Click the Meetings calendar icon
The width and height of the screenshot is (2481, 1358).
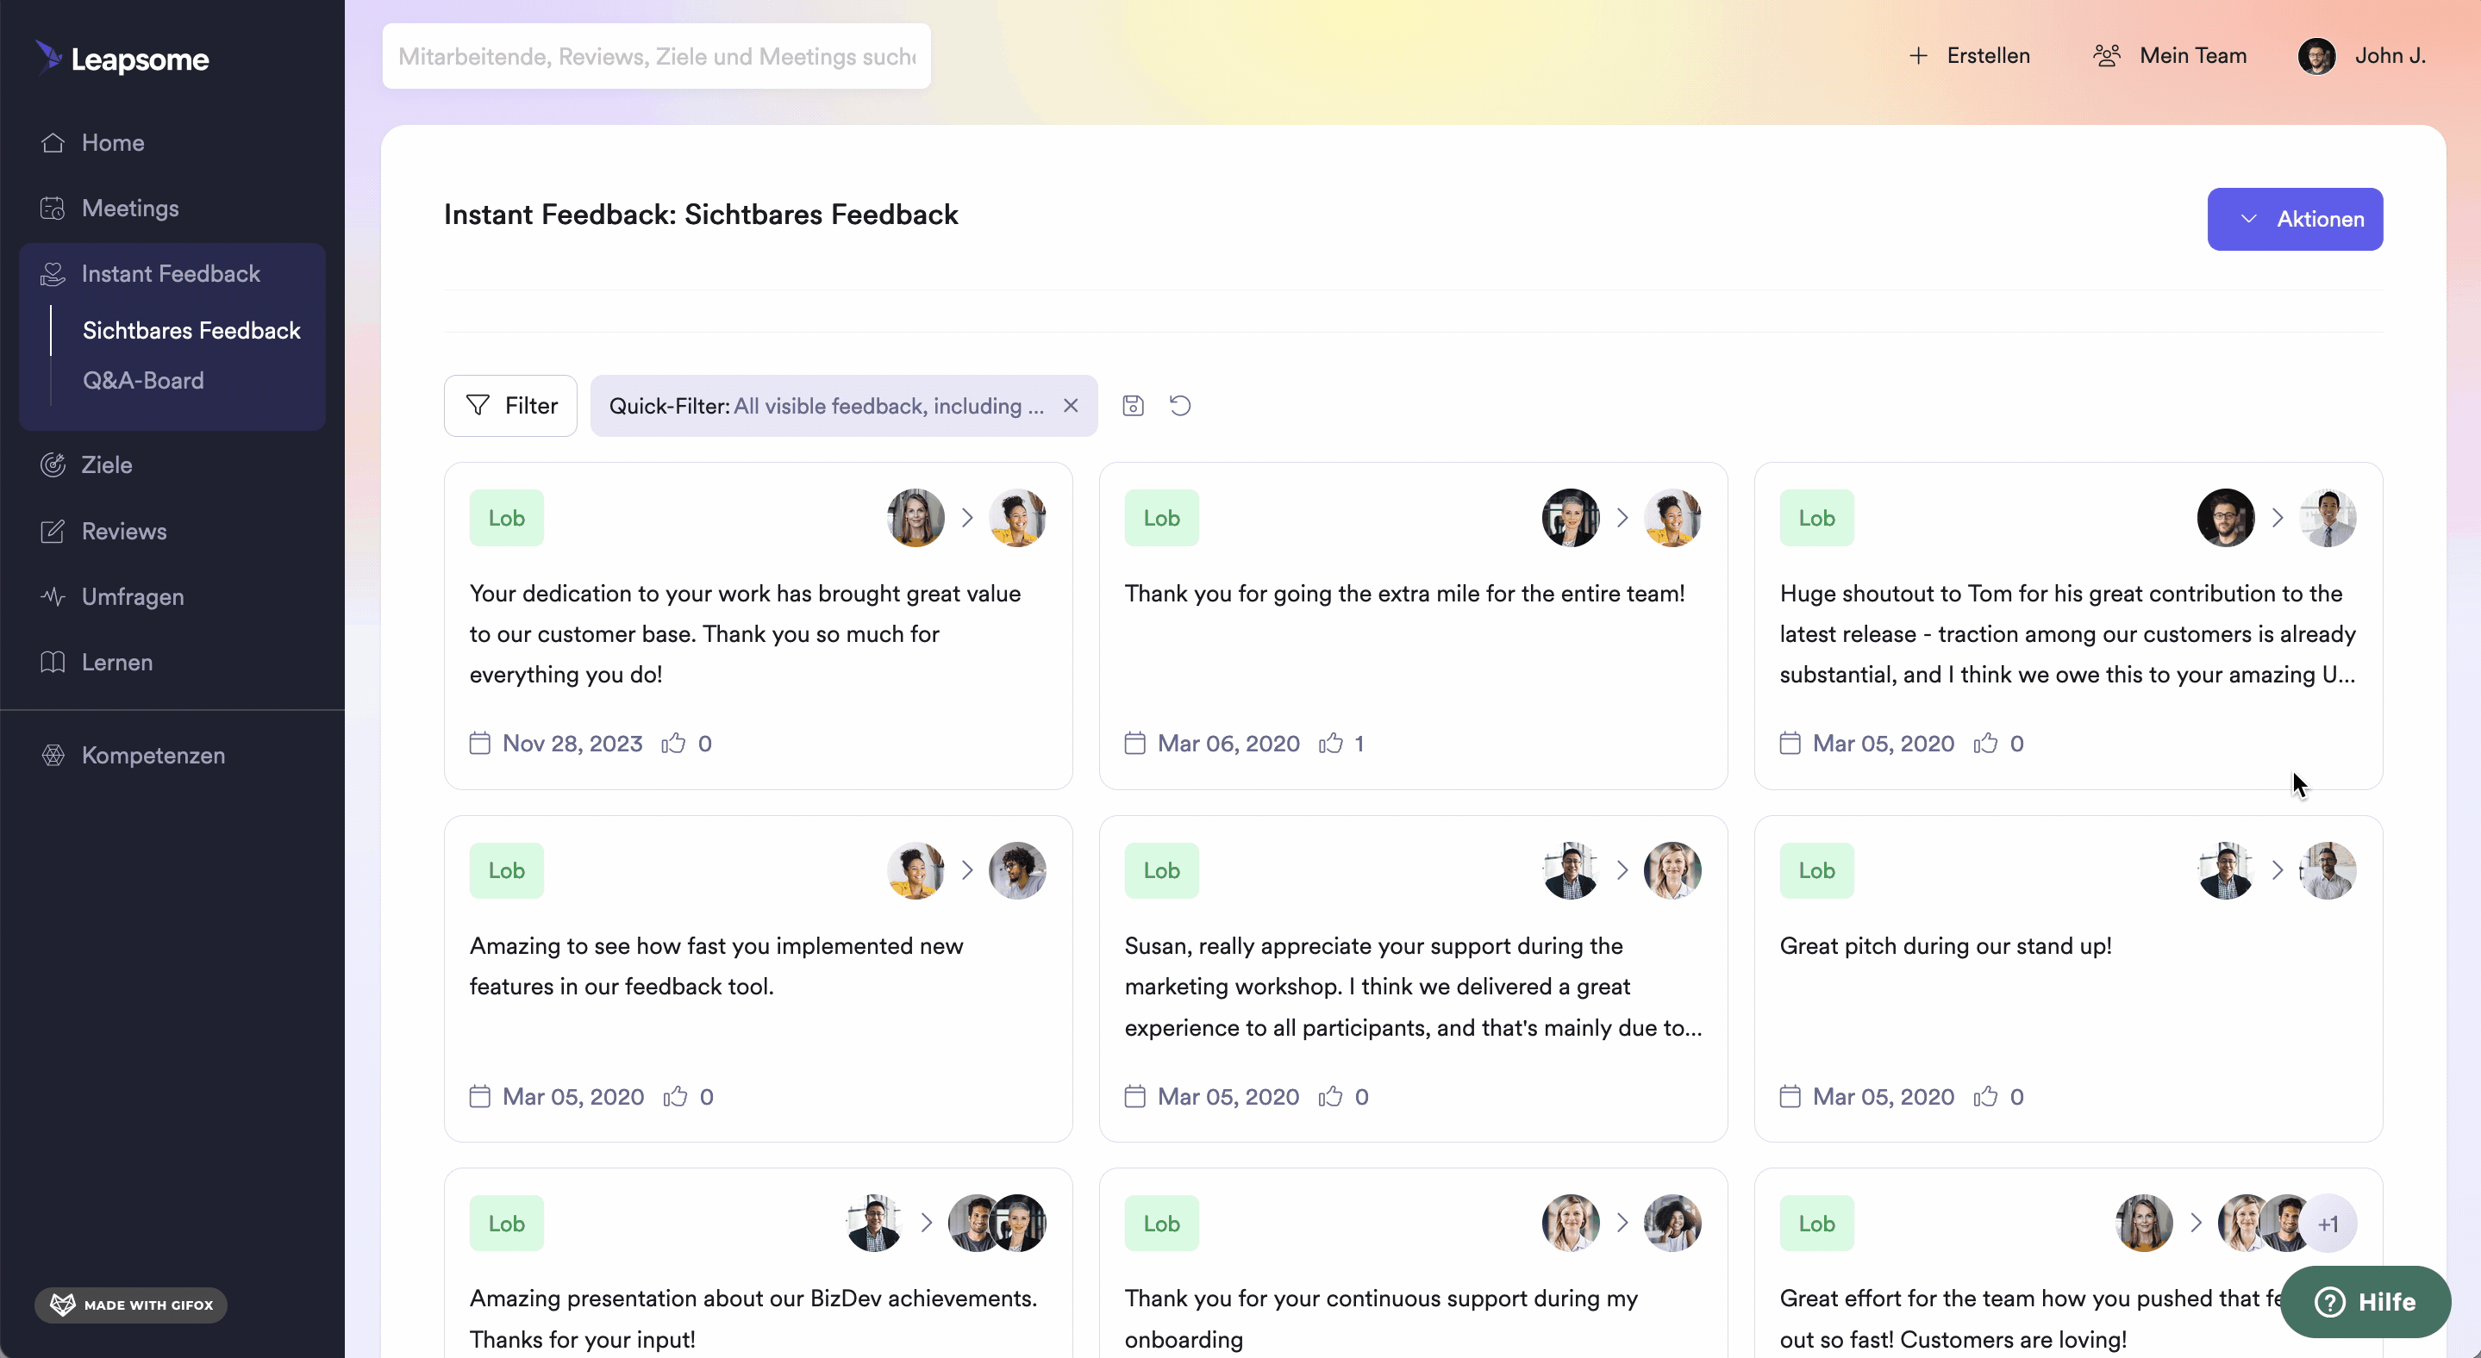pos(53,208)
